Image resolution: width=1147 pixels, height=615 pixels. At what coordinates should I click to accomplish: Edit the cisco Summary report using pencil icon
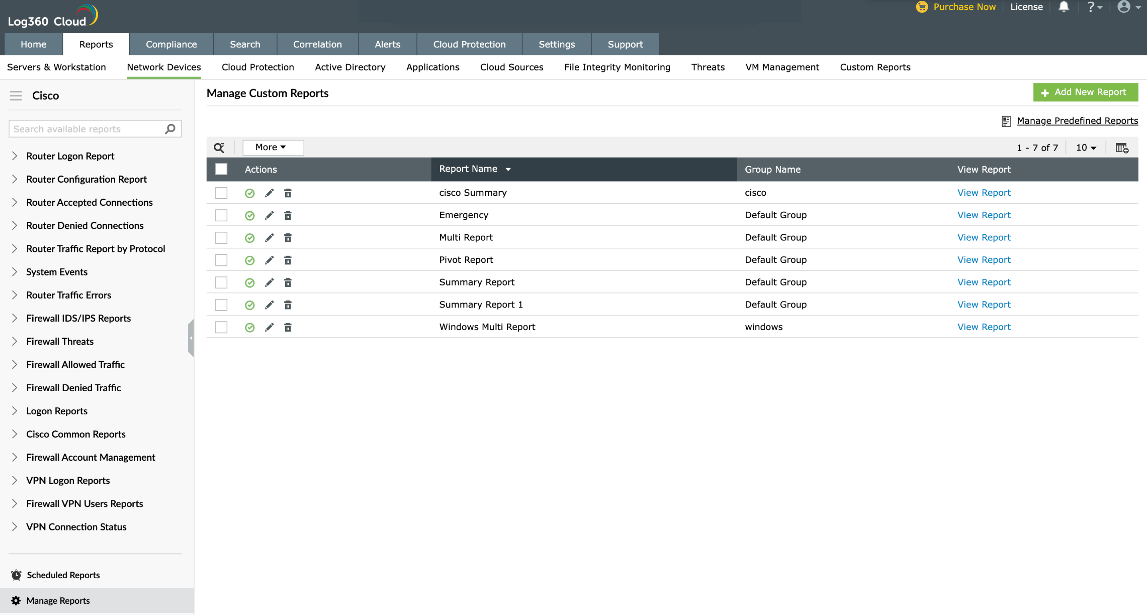tap(269, 193)
